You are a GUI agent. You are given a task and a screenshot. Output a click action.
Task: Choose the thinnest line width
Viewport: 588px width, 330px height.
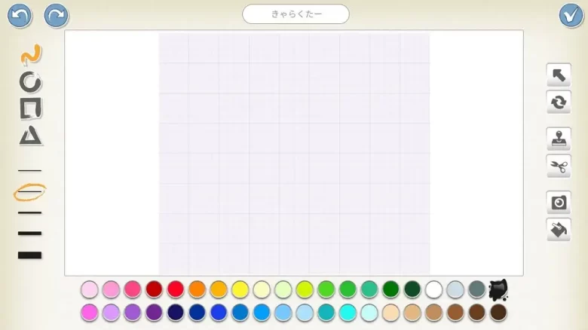click(x=30, y=171)
